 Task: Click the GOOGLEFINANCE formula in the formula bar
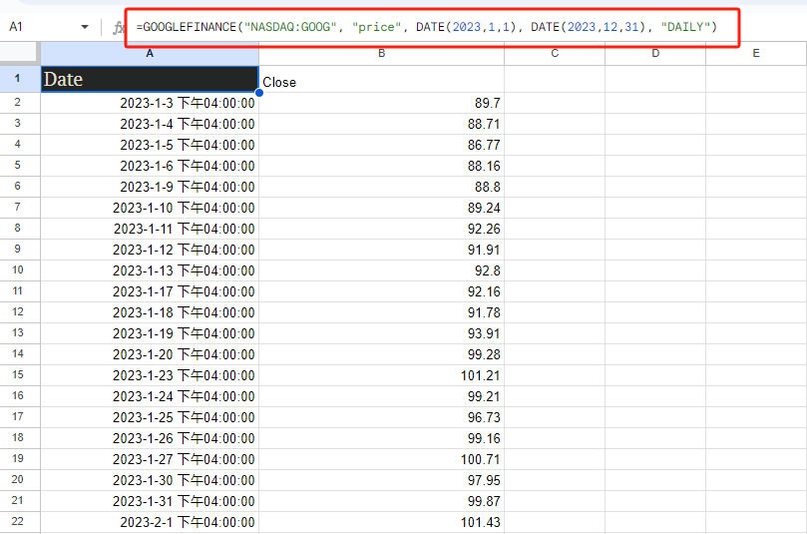427,27
